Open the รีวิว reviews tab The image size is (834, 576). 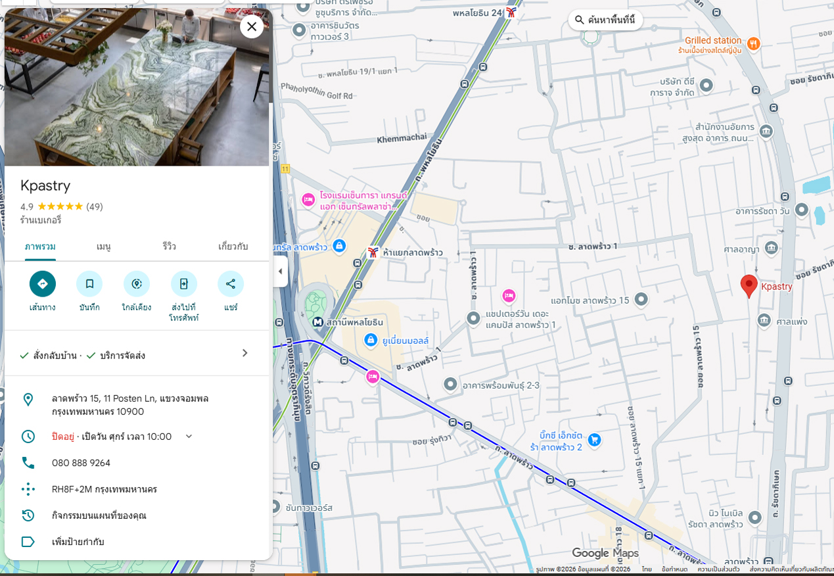(170, 247)
